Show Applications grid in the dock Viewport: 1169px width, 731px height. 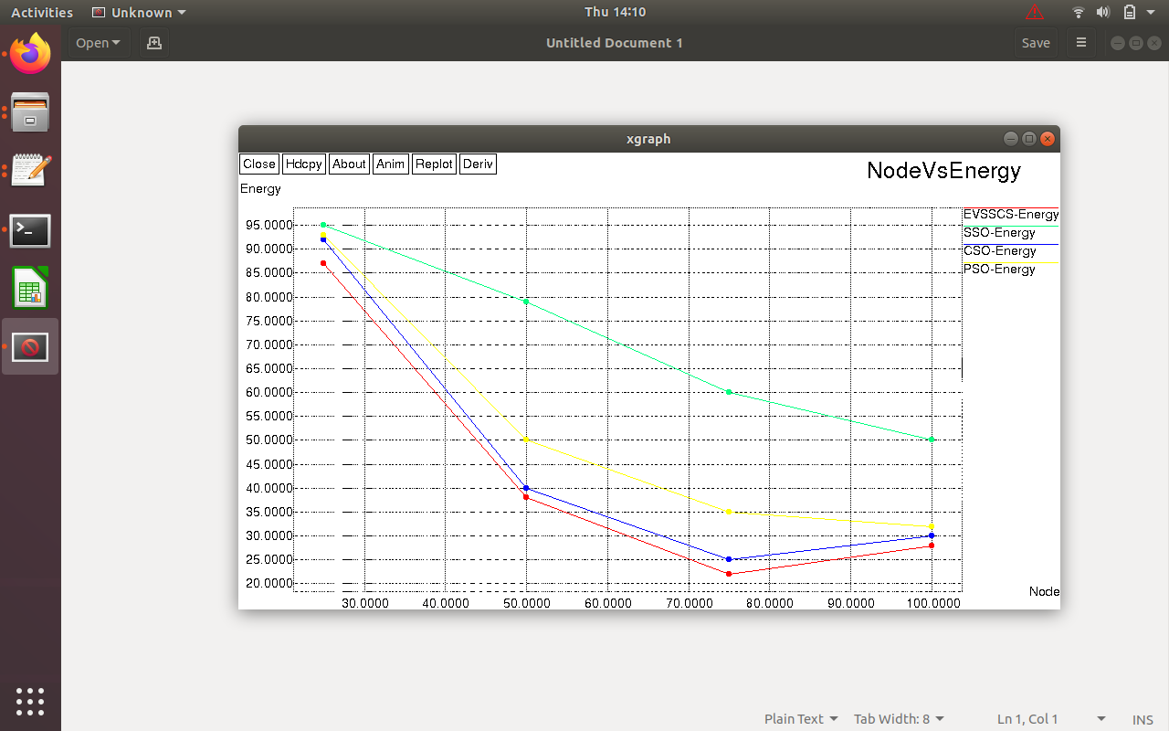pos(30,701)
